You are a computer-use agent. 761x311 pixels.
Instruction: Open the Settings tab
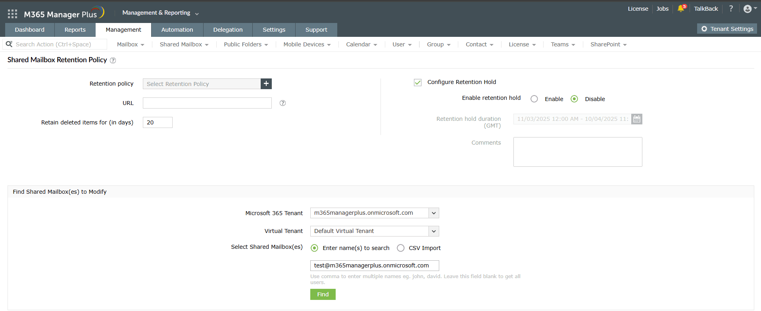(274, 30)
